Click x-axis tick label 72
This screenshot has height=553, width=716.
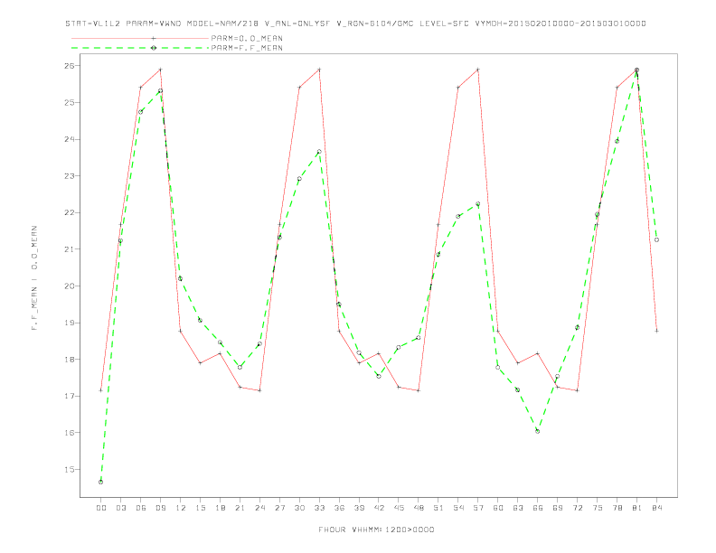click(577, 508)
